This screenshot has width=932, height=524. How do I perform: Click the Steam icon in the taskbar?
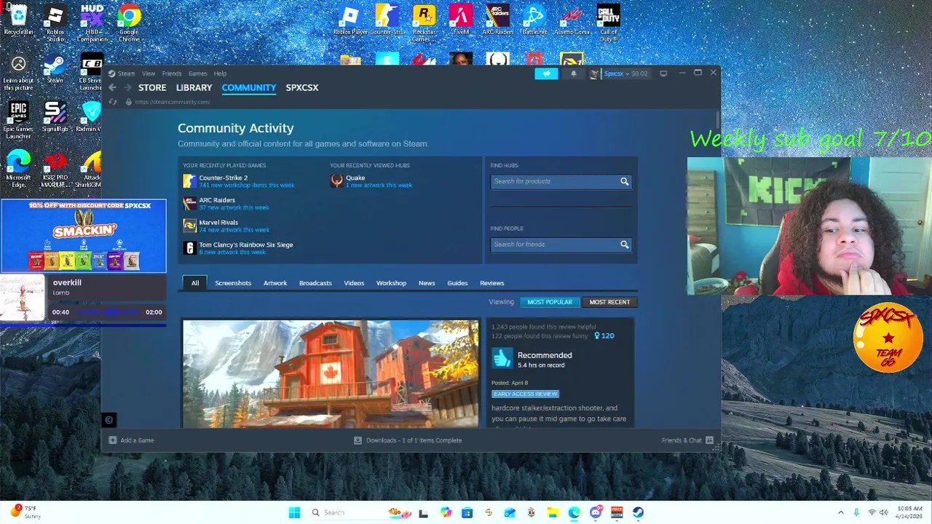[x=638, y=512]
